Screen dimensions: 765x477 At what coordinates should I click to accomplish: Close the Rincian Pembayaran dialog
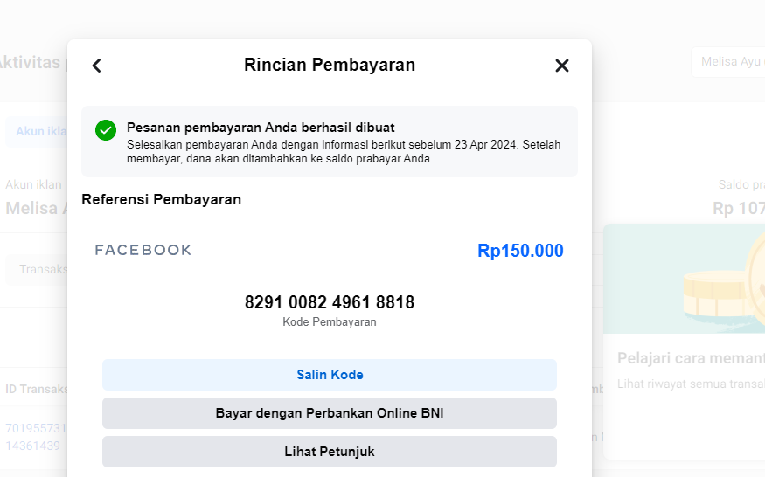562,66
